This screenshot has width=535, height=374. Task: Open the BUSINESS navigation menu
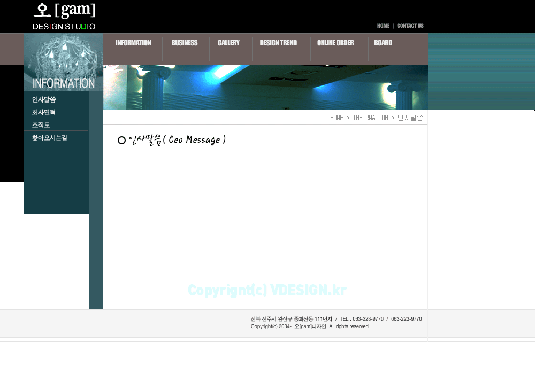pos(185,43)
